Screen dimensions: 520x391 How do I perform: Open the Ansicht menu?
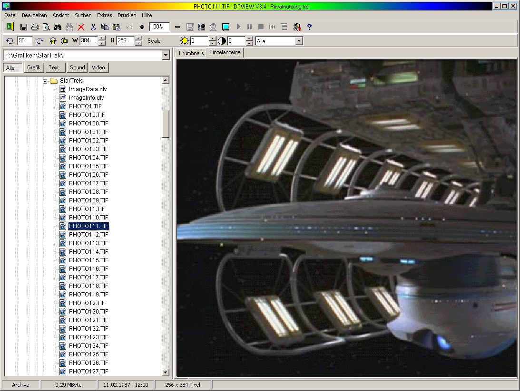[61, 15]
